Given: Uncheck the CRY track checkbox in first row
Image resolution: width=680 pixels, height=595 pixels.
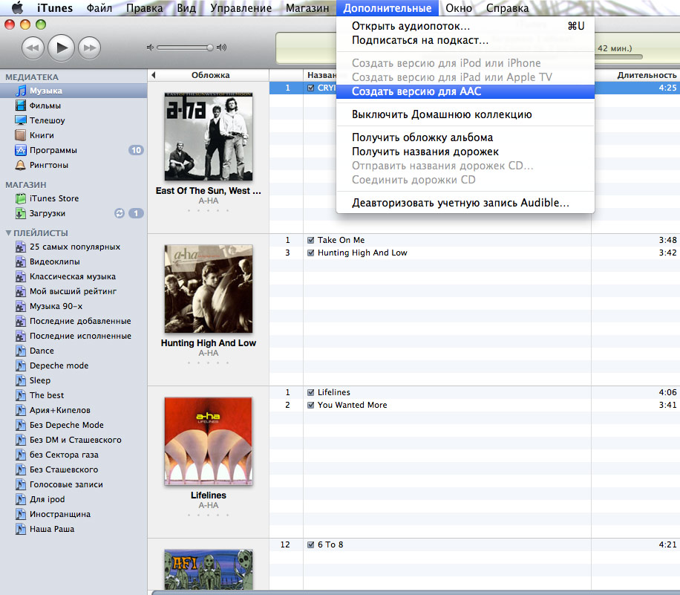Looking at the screenshot, I should coord(310,88).
